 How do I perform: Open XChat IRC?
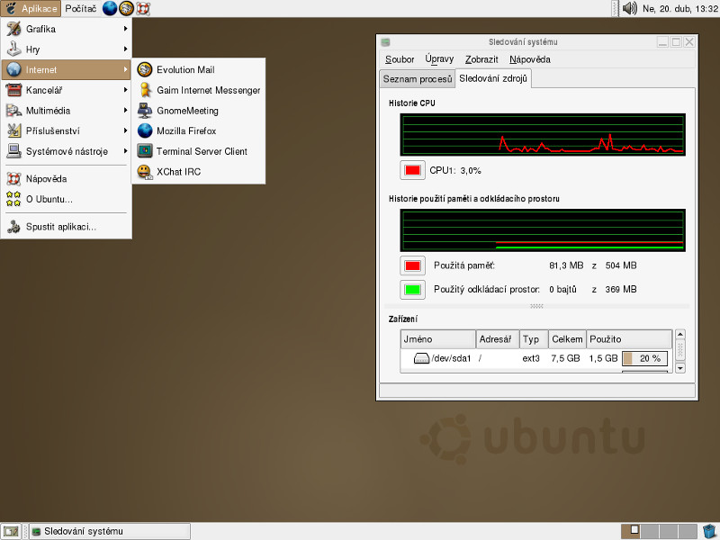198,172
